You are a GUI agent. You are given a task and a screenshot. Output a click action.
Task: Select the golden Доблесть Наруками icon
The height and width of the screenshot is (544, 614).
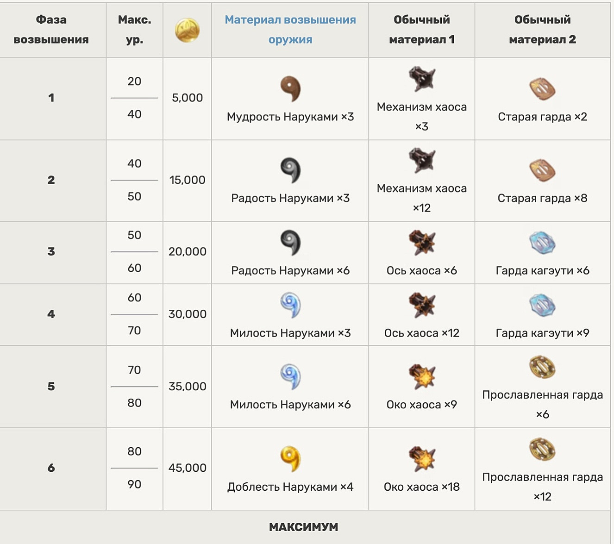pyautogui.click(x=290, y=458)
